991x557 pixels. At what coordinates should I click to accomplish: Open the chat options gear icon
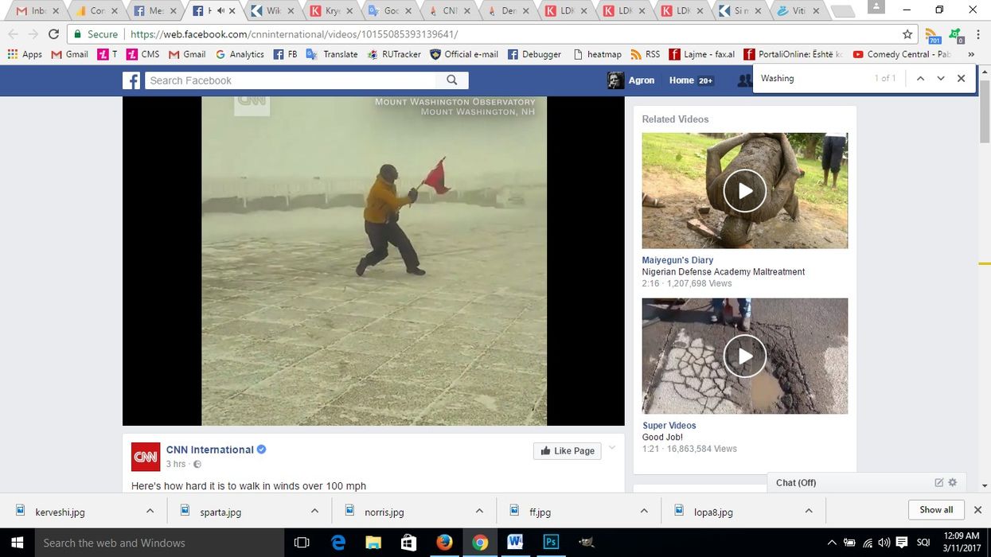coord(953,482)
